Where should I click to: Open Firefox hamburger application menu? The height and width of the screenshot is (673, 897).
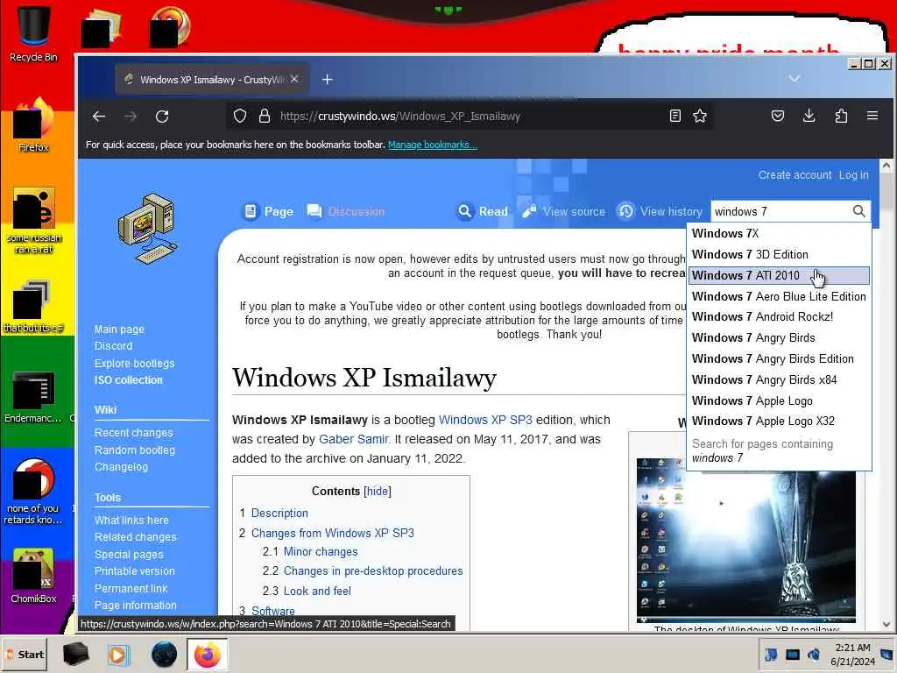[872, 117]
